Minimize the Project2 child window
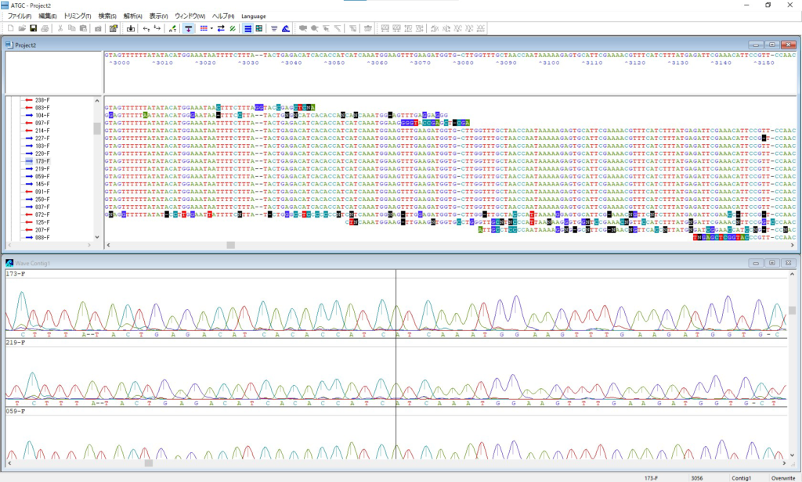The image size is (802, 482). point(756,45)
